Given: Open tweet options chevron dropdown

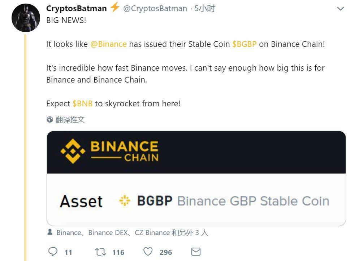Looking at the screenshot, I should (x=341, y=9).
